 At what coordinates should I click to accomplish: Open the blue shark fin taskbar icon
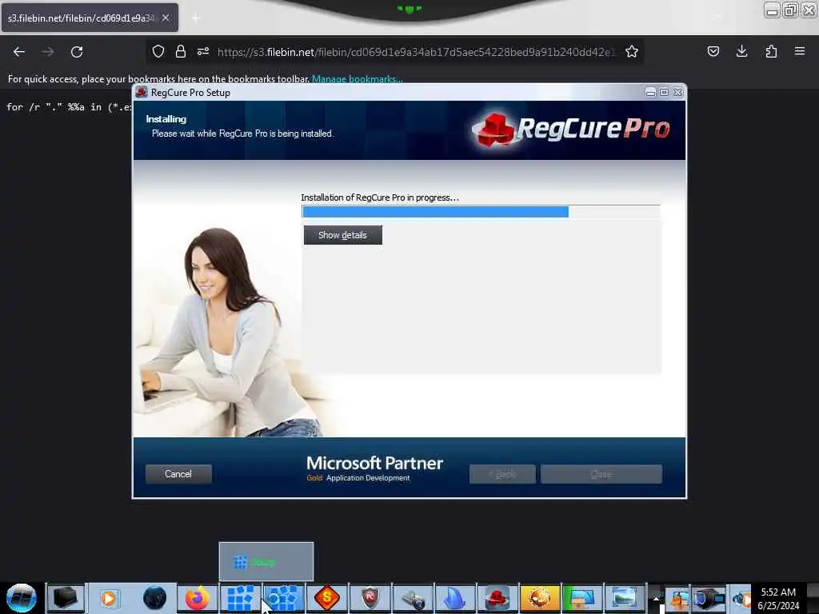pos(455,598)
